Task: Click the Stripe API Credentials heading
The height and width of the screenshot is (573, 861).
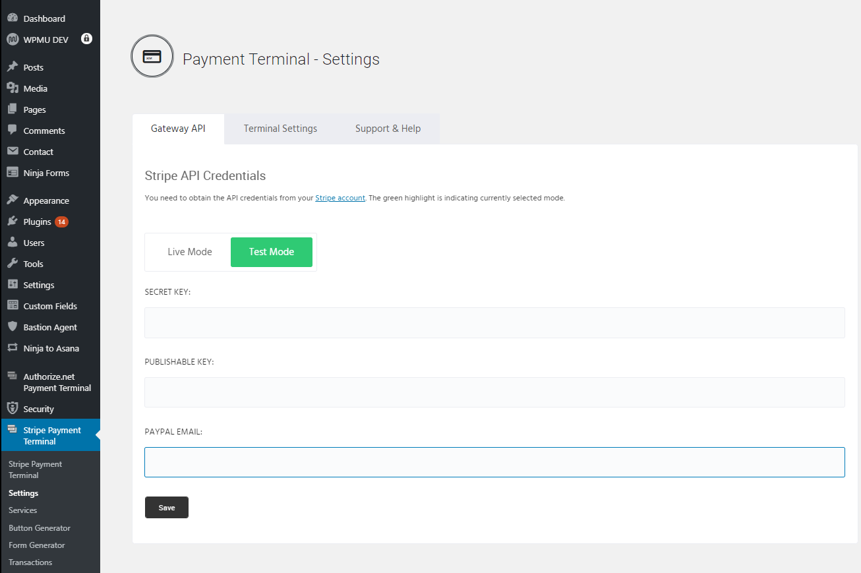Action: (x=205, y=176)
